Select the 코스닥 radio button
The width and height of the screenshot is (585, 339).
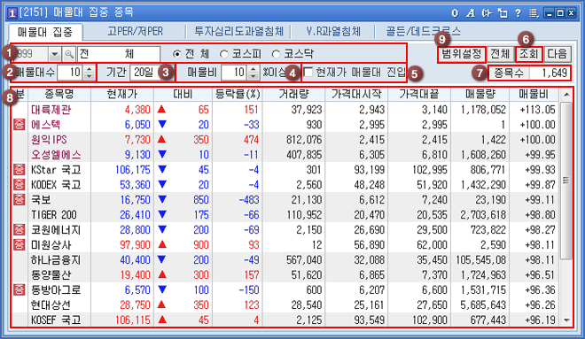(x=276, y=54)
